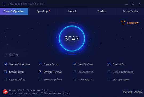
Task: Uncheck the Shortcut Fix option
Action: pos(109,64)
